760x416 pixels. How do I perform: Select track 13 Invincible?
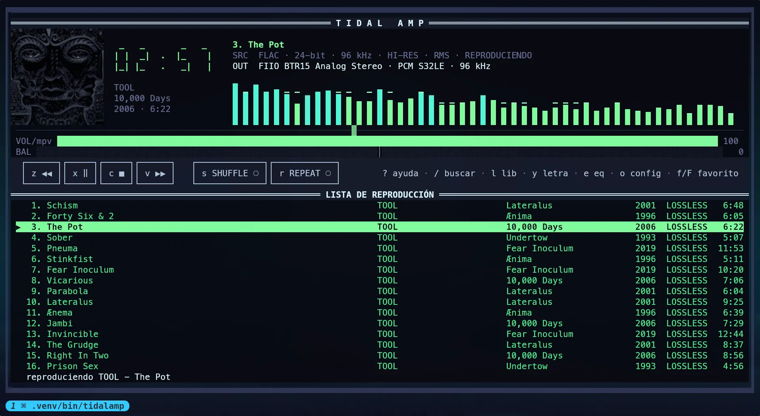click(x=380, y=334)
